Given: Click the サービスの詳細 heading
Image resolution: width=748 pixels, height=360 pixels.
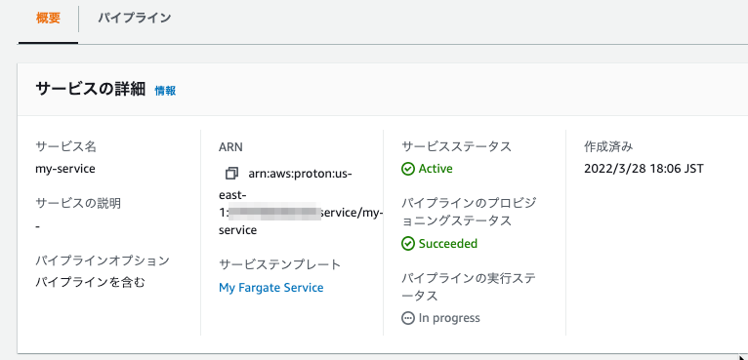Looking at the screenshot, I should click(90, 89).
